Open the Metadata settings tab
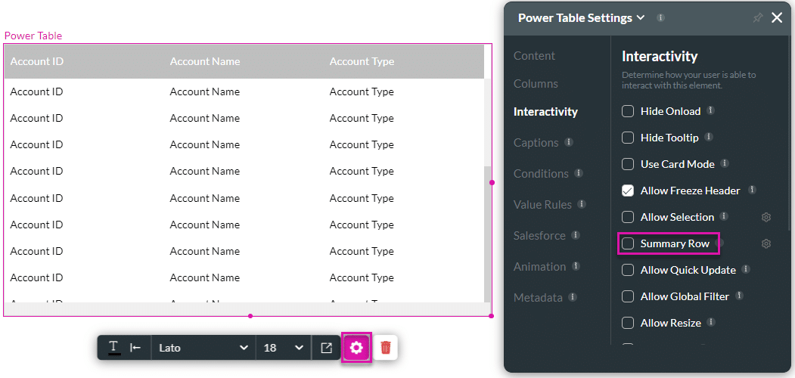Image resolution: width=795 pixels, height=378 pixels. coord(538,297)
